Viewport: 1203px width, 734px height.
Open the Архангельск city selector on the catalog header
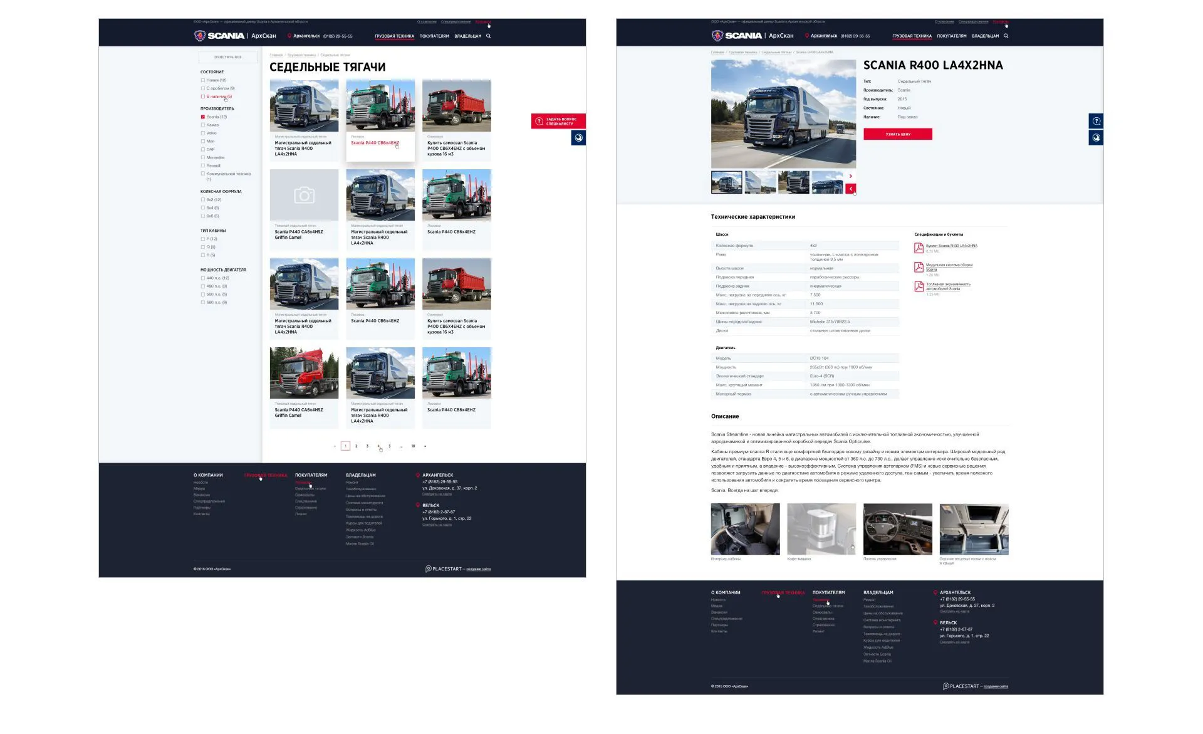point(306,36)
